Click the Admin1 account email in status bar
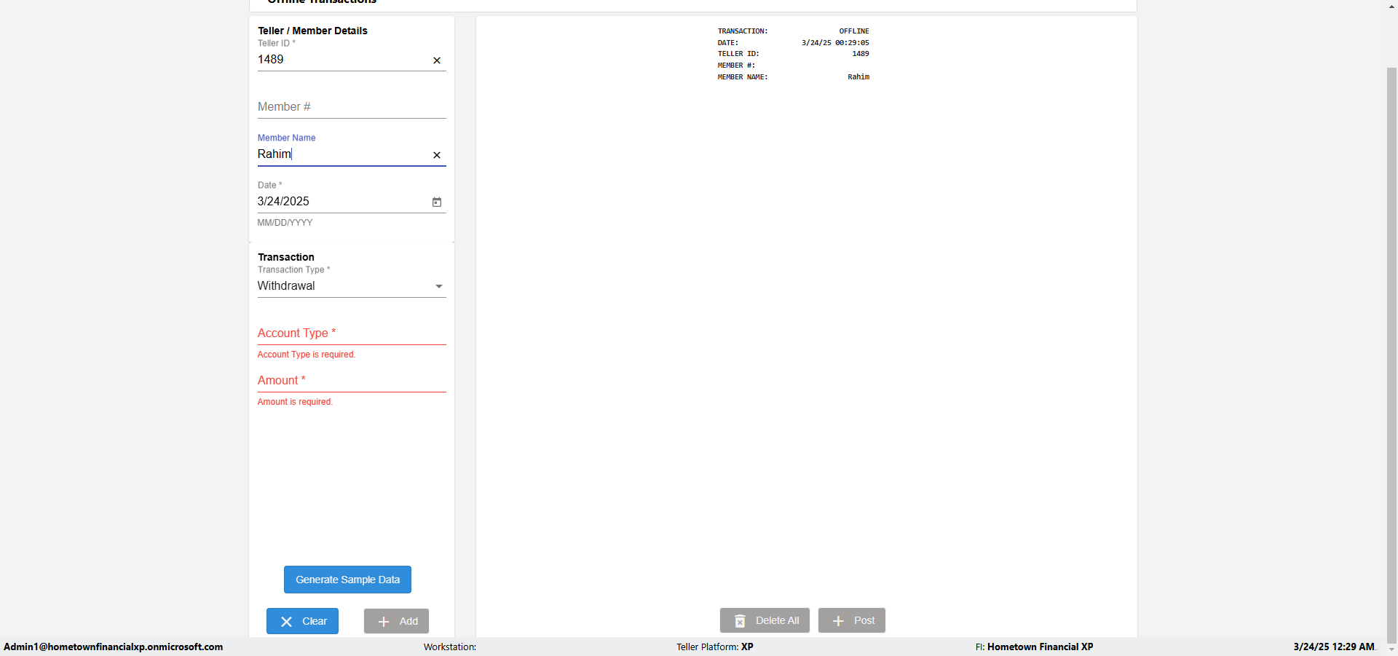Image resolution: width=1398 pixels, height=656 pixels. click(x=114, y=647)
